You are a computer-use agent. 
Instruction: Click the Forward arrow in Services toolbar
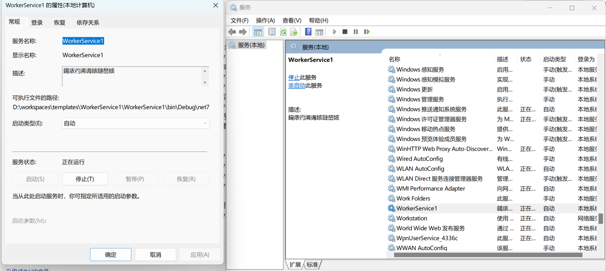(x=243, y=32)
